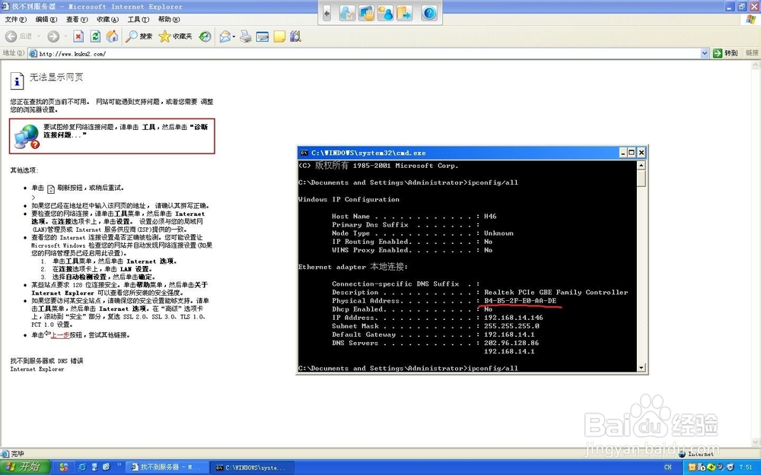Click the CH language indicator in taskbar

coord(668,467)
